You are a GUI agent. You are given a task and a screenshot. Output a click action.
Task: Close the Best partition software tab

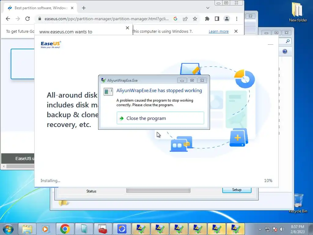click(x=72, y=8)
